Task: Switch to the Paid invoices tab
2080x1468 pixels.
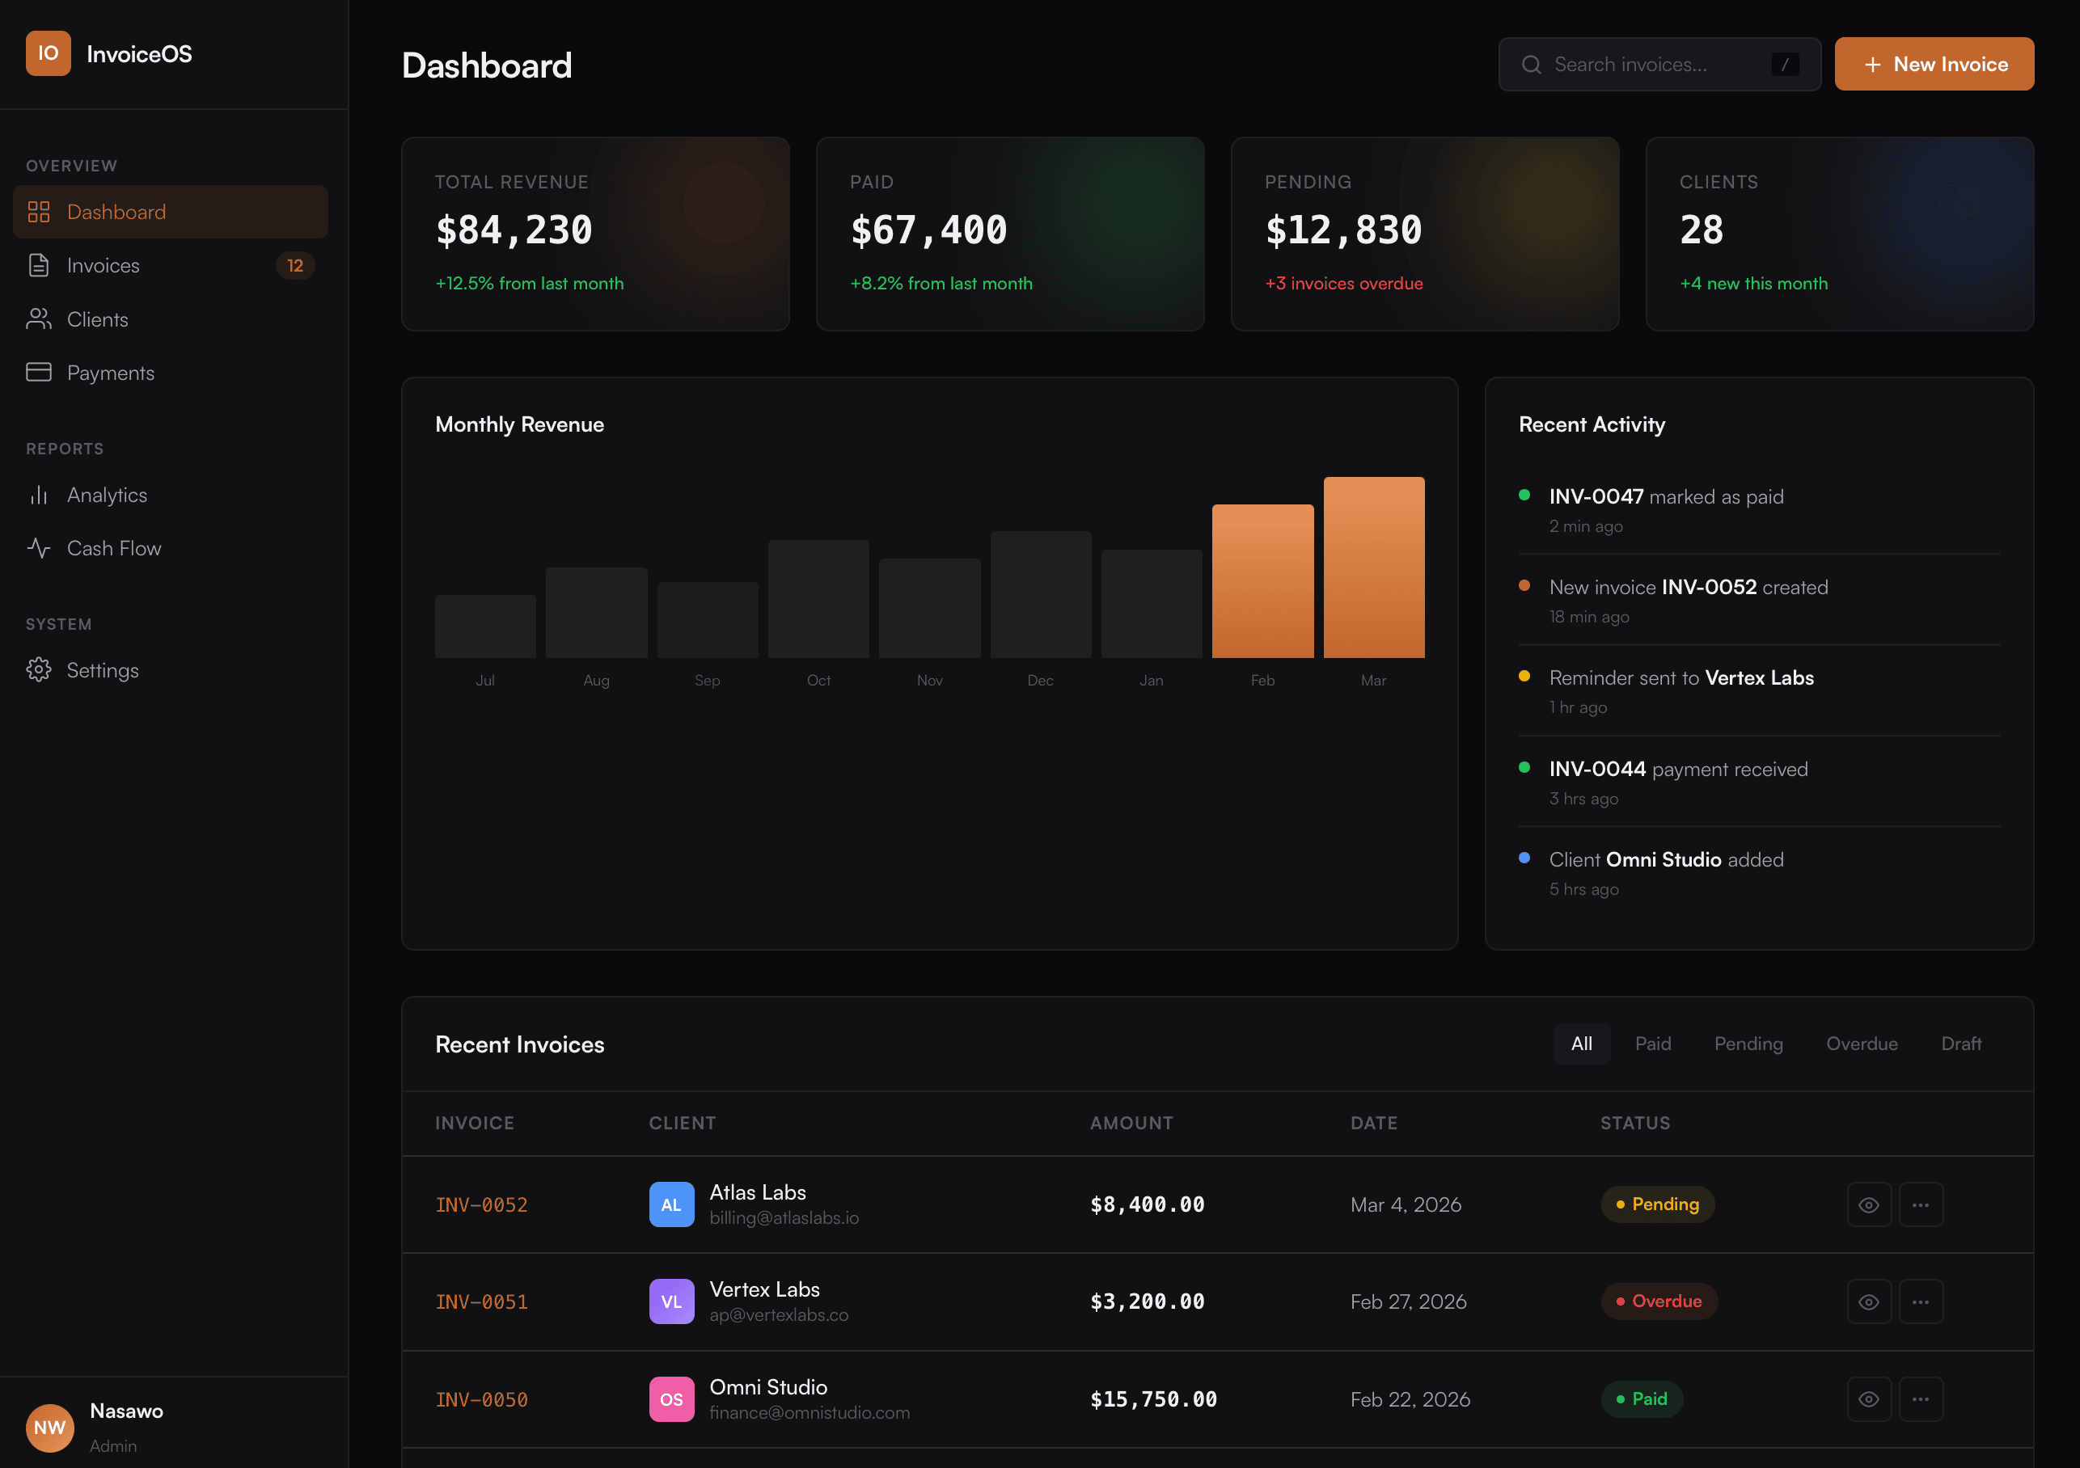Action: point(1652,1044)
